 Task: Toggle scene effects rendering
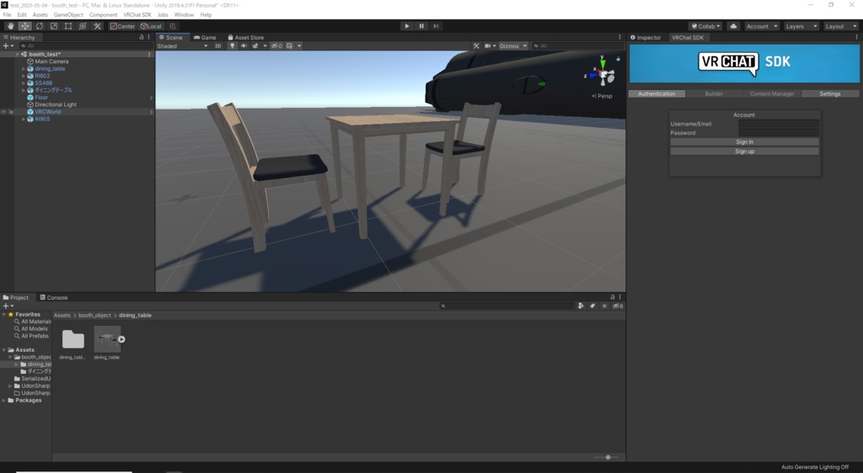pyautogui.click(x=255, y=45)
